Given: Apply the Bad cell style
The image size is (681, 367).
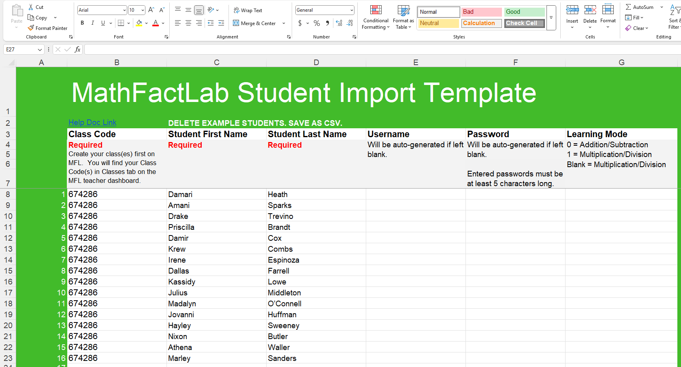Looking at the screenshot, I should [482, 12].
